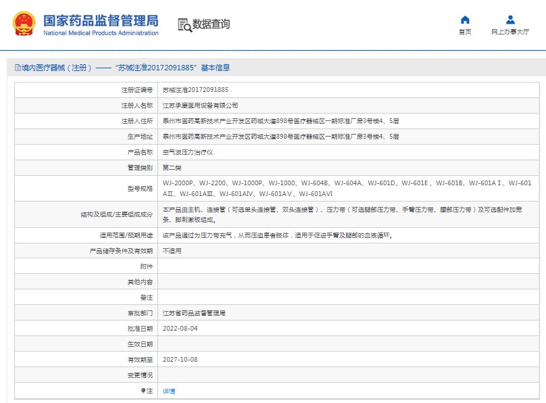Select approval department 江苏省药品监督管理局
This screenshot has width=546, height=403.
point(194,313)
